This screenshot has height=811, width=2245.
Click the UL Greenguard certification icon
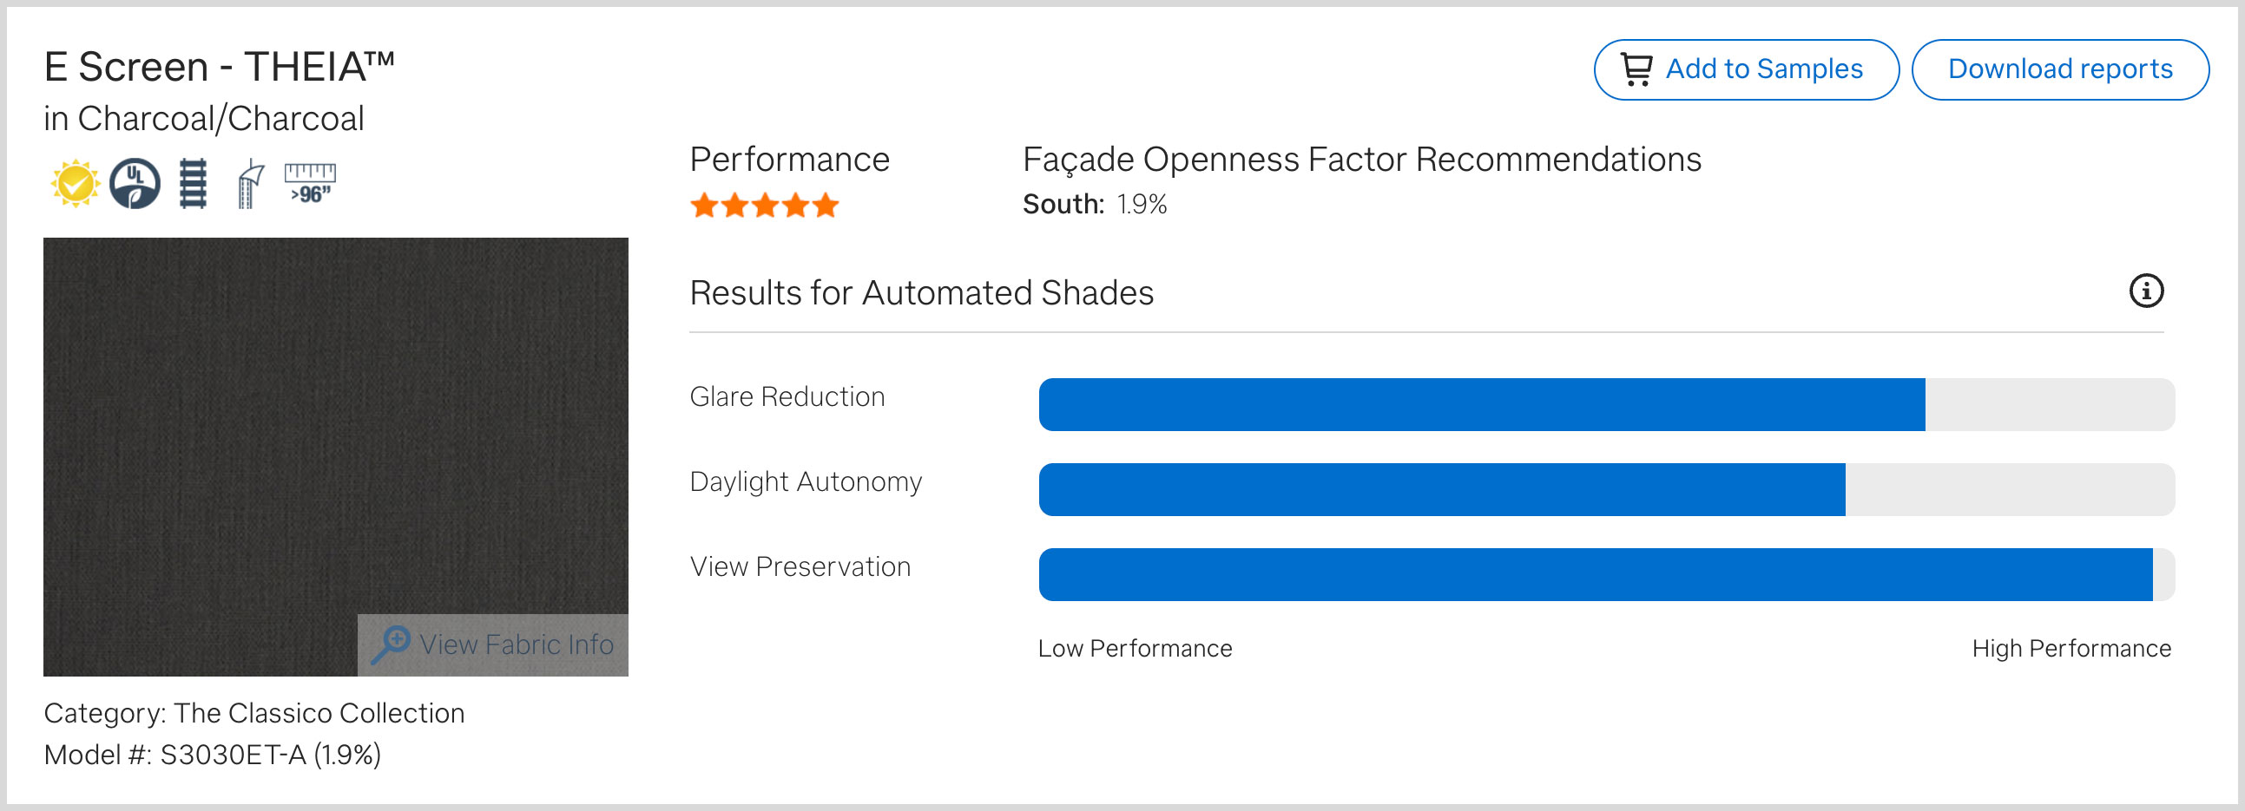(x=135, y=184)
